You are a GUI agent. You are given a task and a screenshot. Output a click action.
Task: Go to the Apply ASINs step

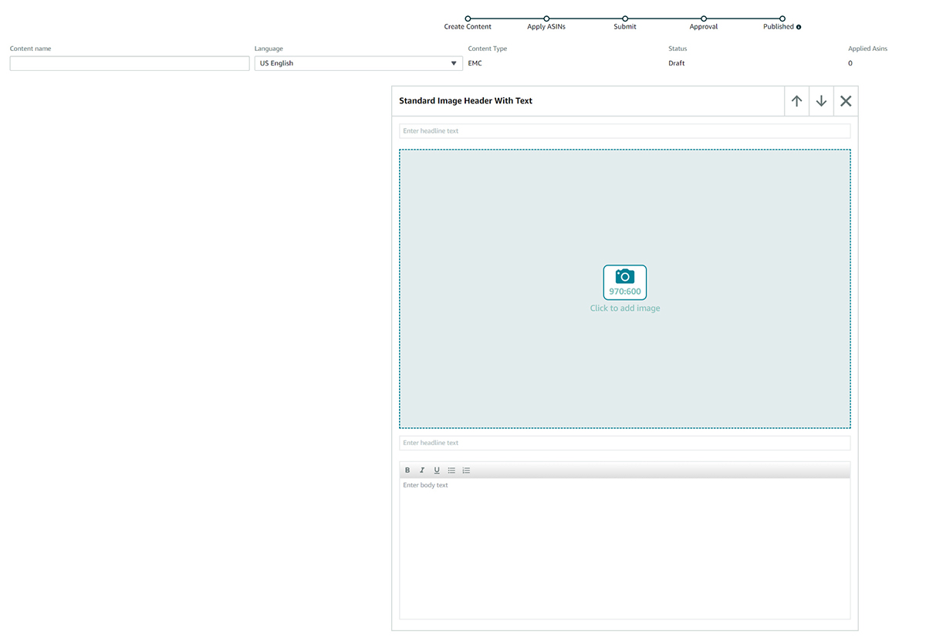(x=546, y=19)
